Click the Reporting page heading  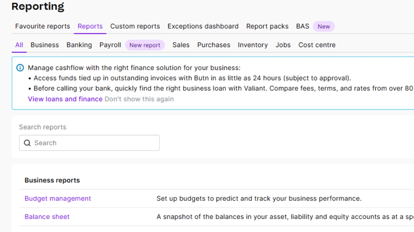click(x=38, y=6)
